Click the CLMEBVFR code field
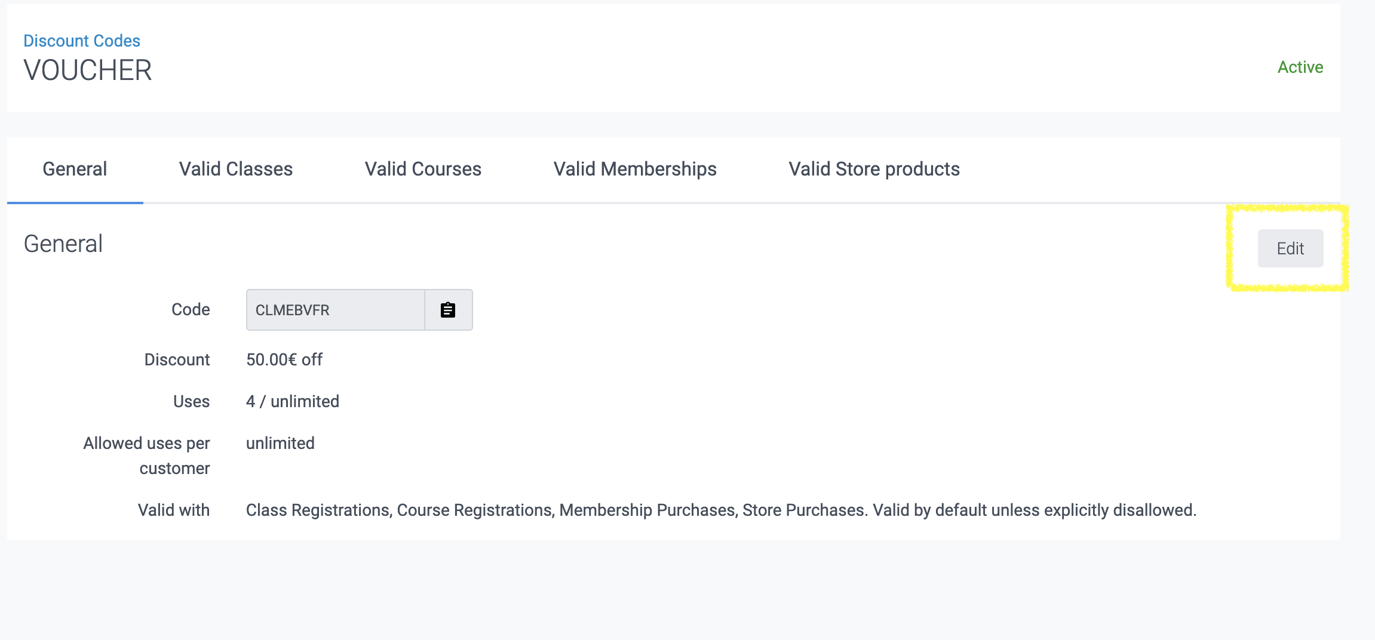 pos(335,310)
